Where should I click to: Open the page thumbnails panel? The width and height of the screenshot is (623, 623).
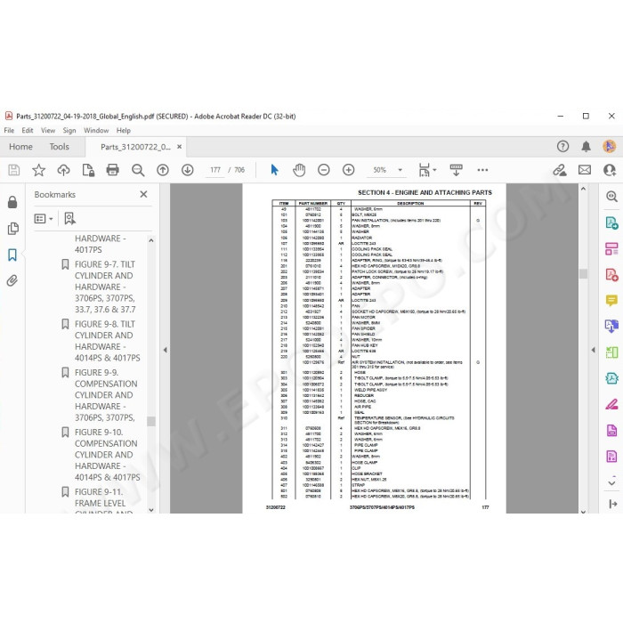coord(12,229)
